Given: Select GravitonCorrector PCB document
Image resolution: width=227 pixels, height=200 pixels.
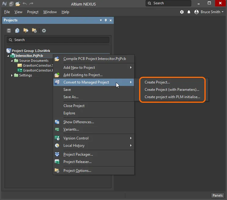Looking at the screenshot, I should (38, 70).
